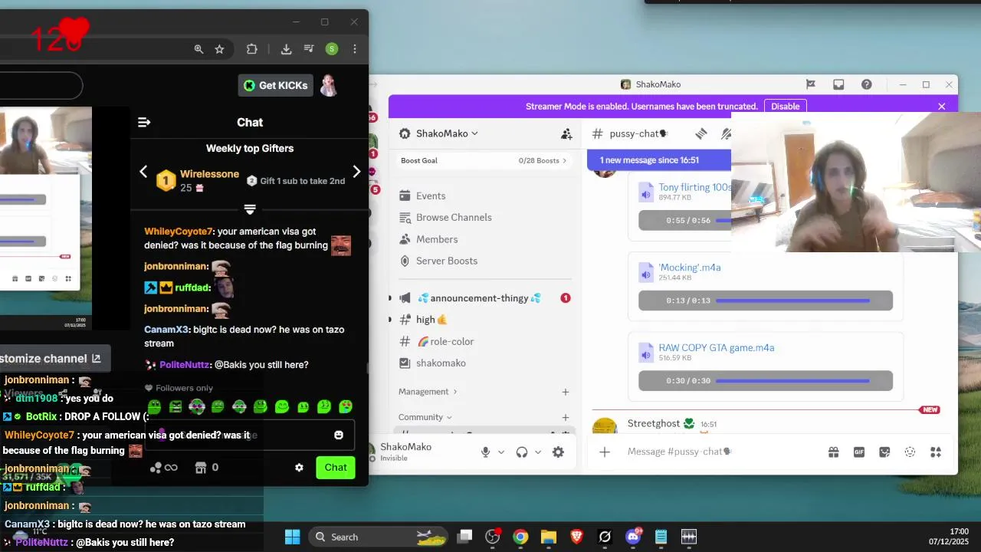
Task: Open the Chrome extensions puzzle icon
Action: (251, 49)
